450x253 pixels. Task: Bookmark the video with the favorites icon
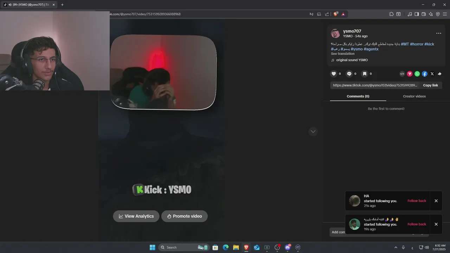coord(365,74)
